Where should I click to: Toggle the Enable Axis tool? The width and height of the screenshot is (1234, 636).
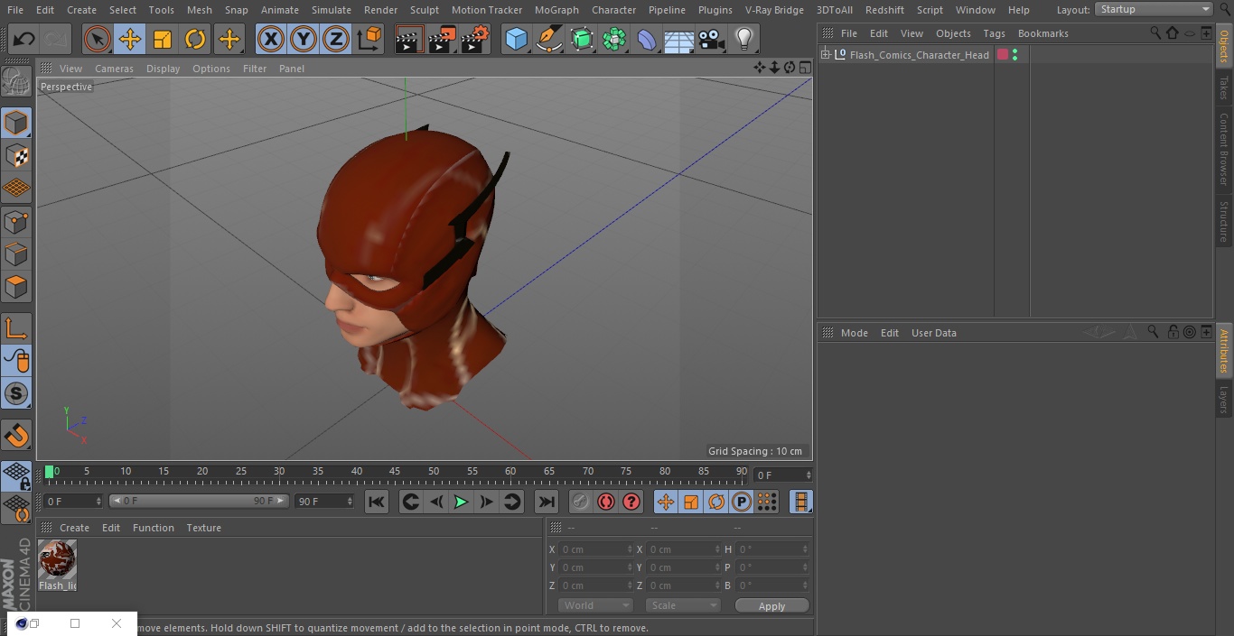(16, 329)
